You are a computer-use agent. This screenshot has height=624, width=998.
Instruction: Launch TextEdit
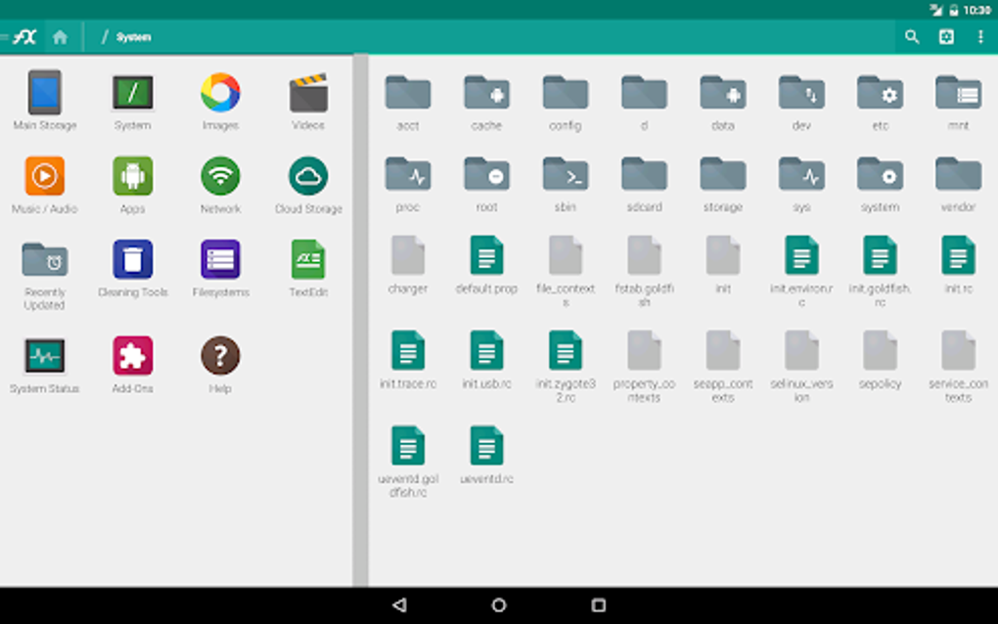tap(308, 262)
